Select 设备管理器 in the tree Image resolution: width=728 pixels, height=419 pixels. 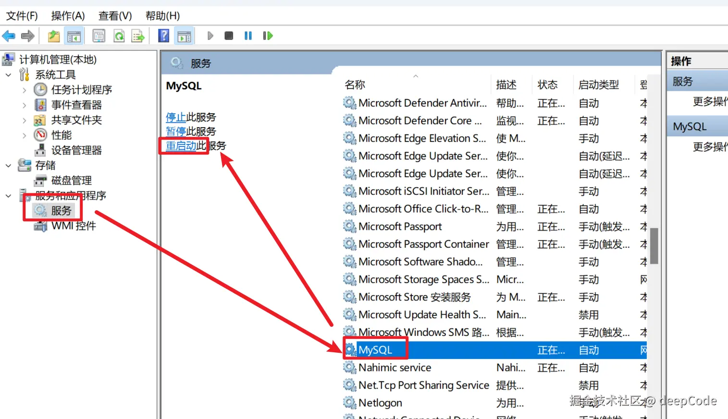(76, 150)
